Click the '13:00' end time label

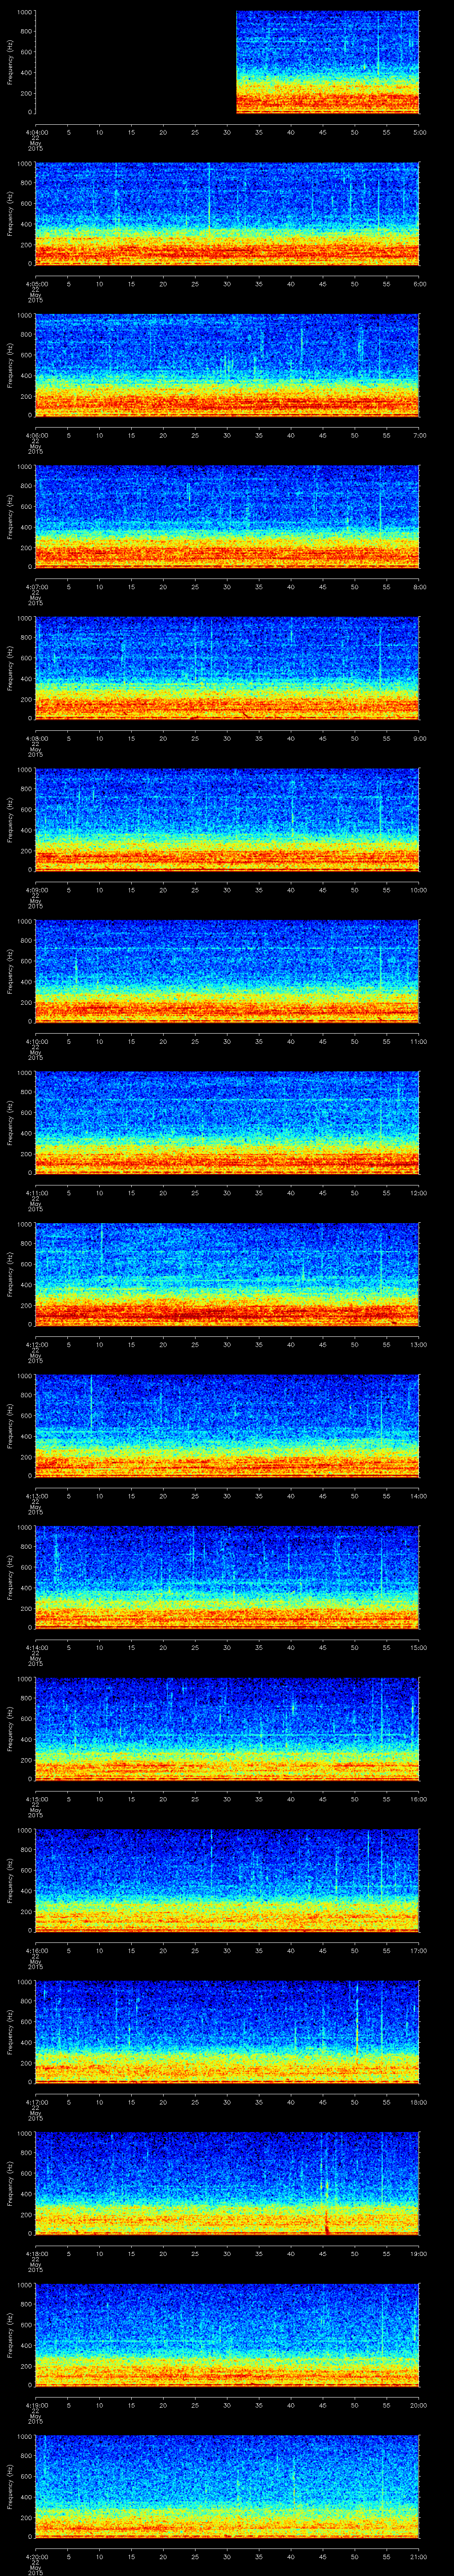click(419, 1344)
